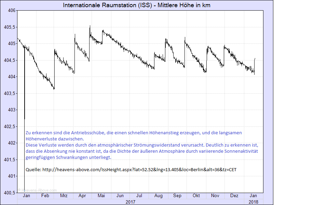The width and height of the screenshot is (328, 205).
Task: Open the heavens-above.com source URL
Action: click(139, 170)
